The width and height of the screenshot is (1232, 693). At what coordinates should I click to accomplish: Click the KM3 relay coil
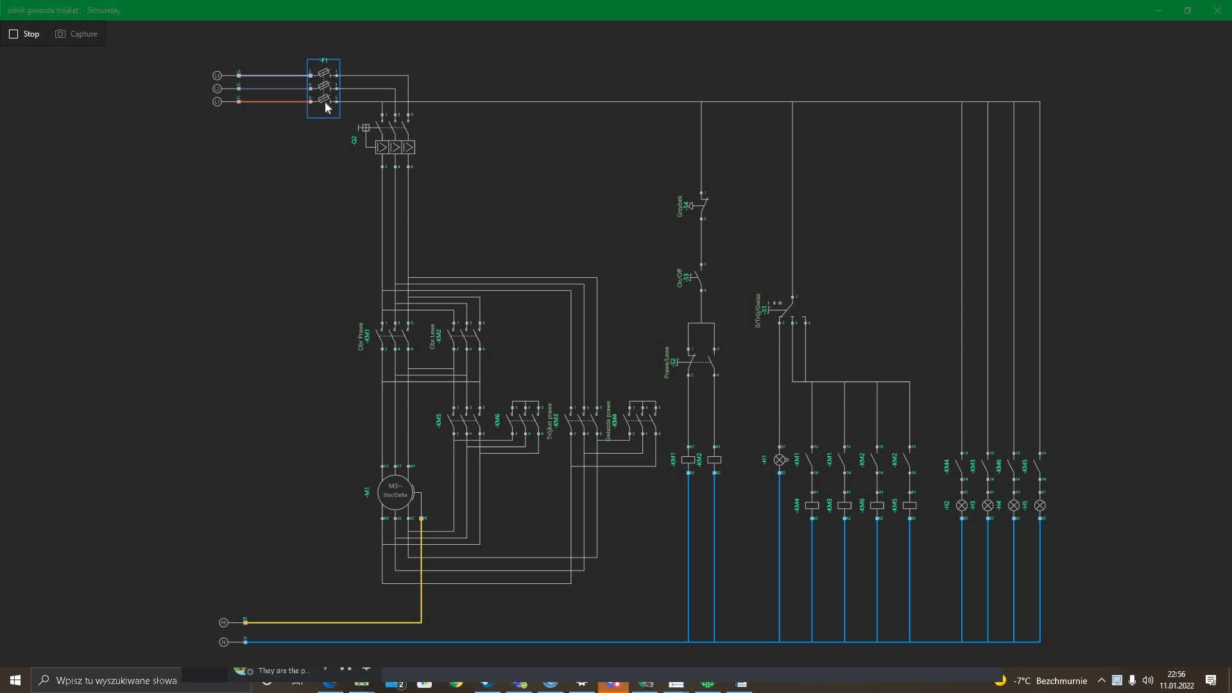844,506
